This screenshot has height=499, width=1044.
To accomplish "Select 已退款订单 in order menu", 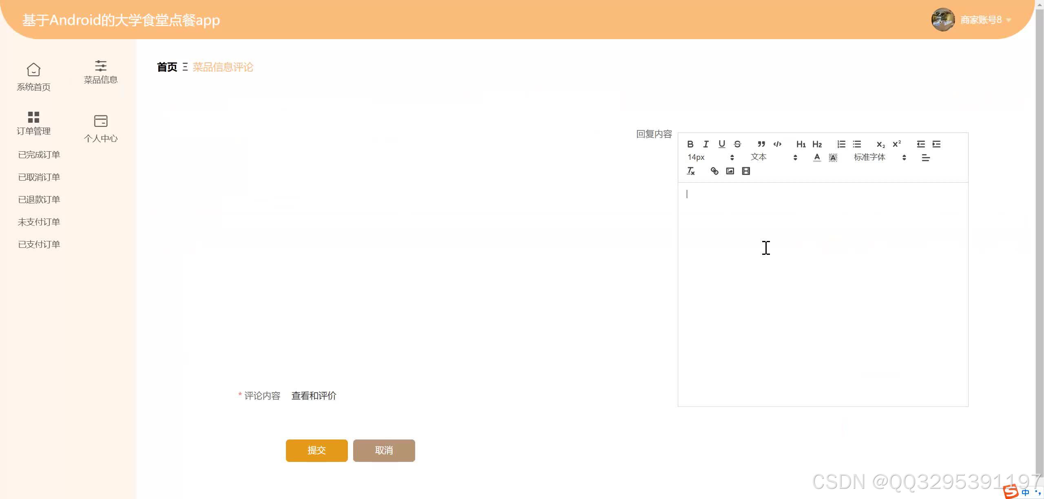I will click(39, 199).
